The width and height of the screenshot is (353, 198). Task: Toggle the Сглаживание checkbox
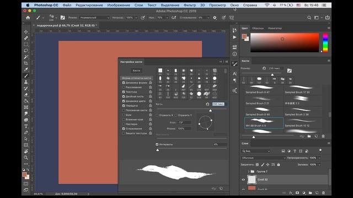124,129
